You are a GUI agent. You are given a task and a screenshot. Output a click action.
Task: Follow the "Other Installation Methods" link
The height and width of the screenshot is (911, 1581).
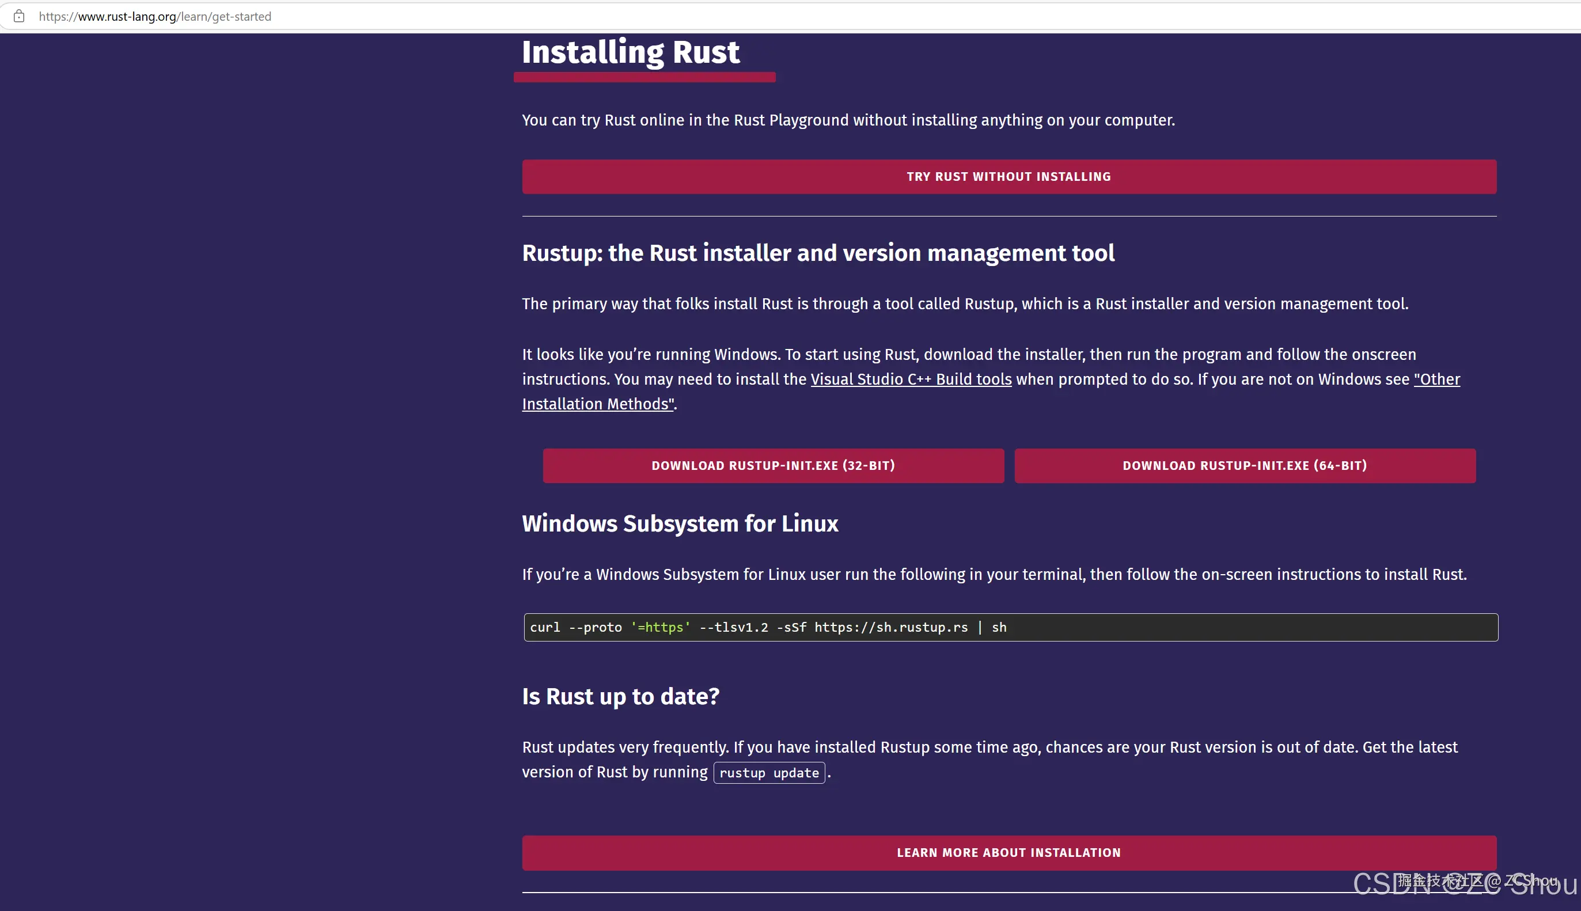pyautogui.click(x=597, y=404)
